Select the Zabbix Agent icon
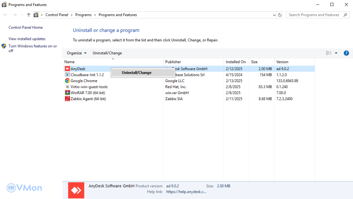 [68, 99]
